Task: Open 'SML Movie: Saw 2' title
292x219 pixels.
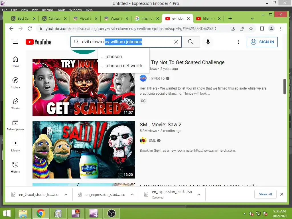Action: click(x=161, y=124)
